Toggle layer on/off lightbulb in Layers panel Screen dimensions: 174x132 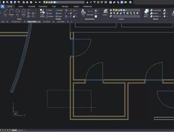[x=114, y=10]
